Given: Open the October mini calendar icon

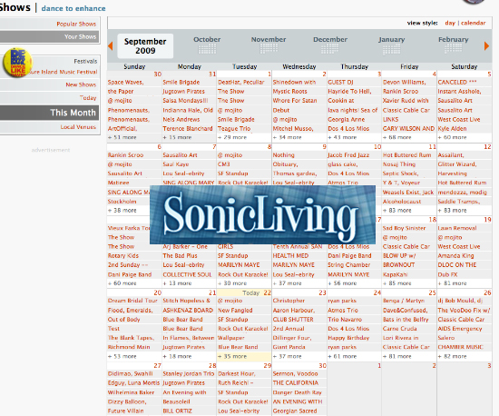Looking at the screenshot, I should [x=207, y=49].
